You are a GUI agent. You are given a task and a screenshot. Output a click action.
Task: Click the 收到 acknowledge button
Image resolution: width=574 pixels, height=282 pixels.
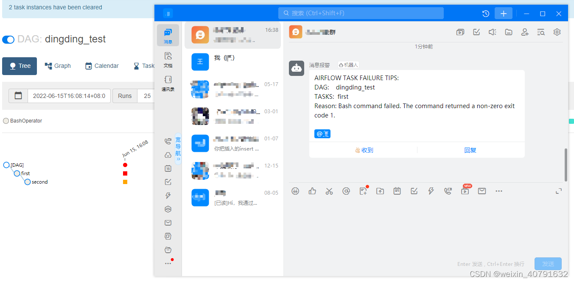[364, 150]
